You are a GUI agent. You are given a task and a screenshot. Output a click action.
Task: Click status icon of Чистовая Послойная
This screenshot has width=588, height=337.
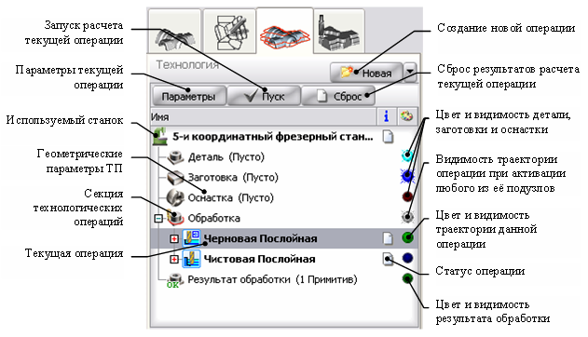[388, 259]
